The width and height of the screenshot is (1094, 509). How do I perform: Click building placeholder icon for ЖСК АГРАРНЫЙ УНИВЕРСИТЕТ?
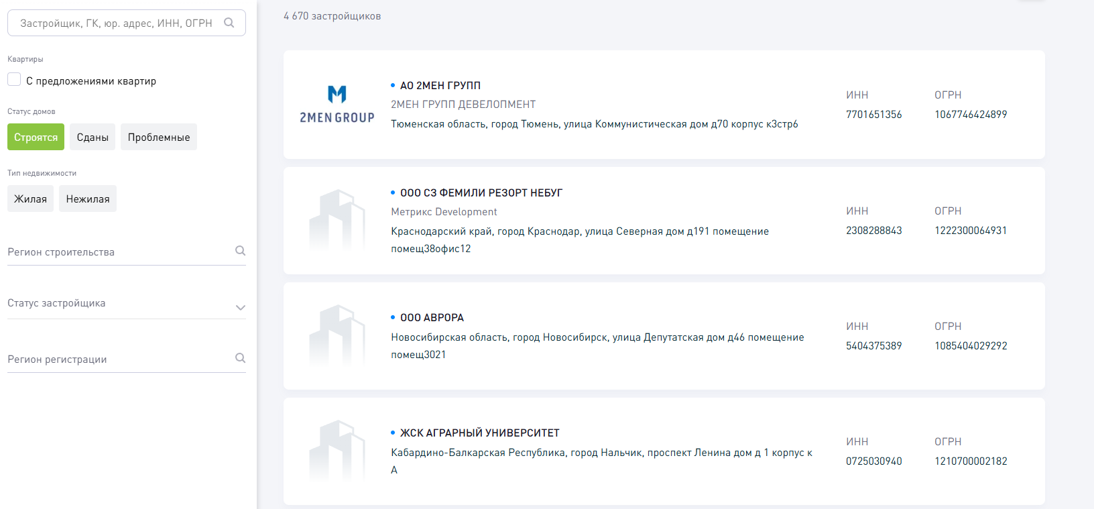coord(337,451)
